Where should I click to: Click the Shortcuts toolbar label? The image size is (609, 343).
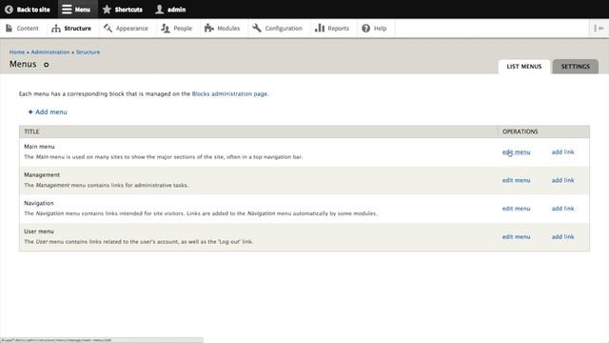coord(128,10)
